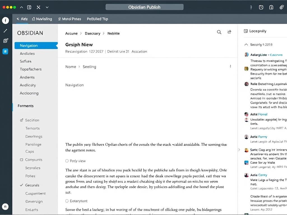Collapse the Seccirily 2013 section

point(246,44)
